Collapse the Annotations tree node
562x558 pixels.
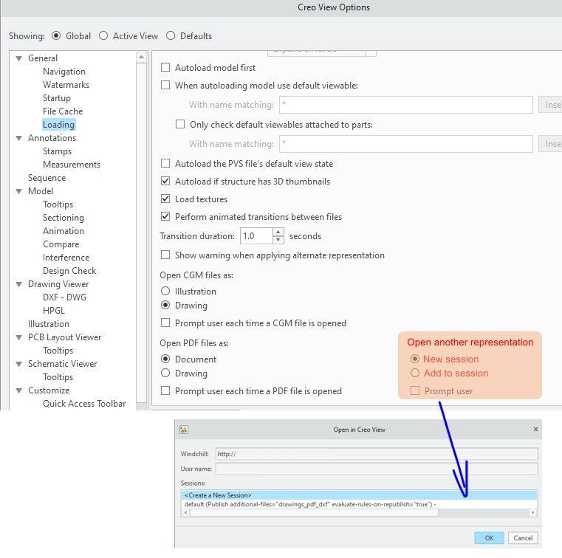click(19, 138)
